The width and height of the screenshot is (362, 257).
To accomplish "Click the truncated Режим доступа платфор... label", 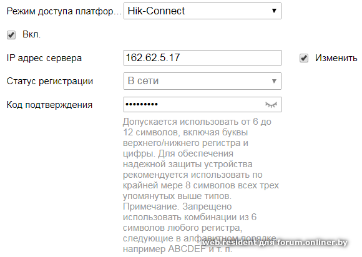I will (x=64, y=11).
